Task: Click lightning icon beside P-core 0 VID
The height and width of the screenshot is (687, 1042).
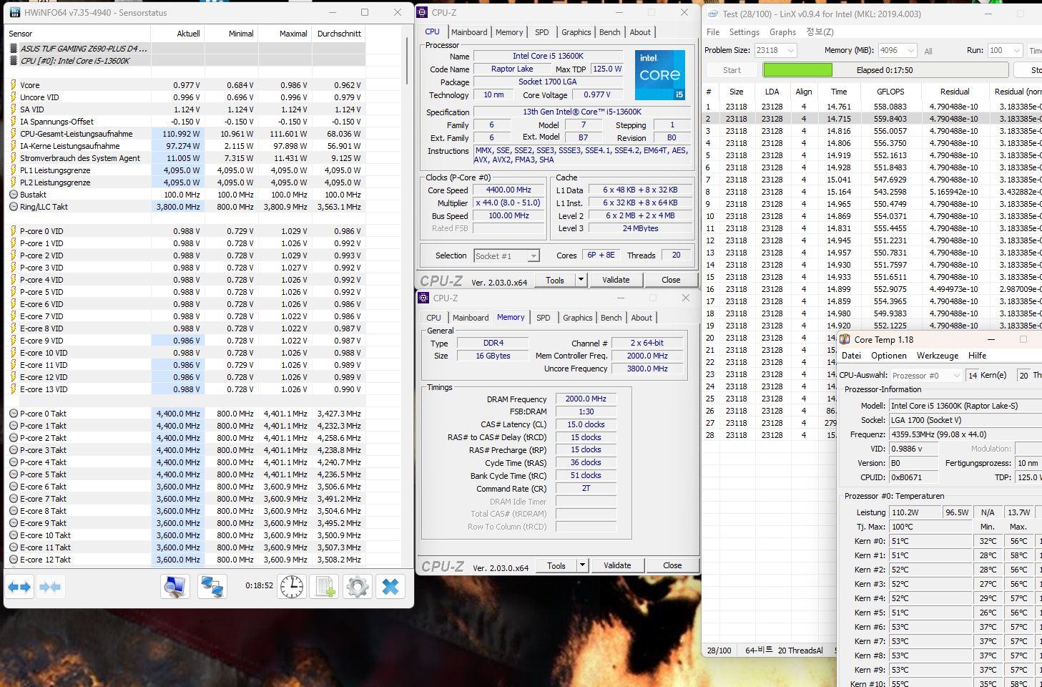Action: tap(13, 230)
